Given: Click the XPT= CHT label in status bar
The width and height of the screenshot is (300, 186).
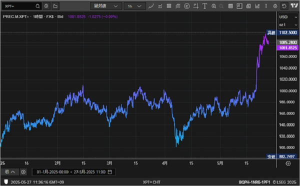Looking at the screenshot, I should pyautogui.click(x=151, y=182).
